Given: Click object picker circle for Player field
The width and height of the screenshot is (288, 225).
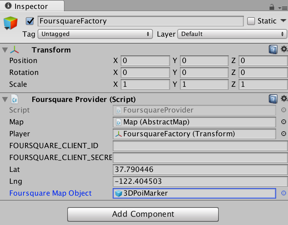Looking at the screenshot, I should tap(284, 134).
